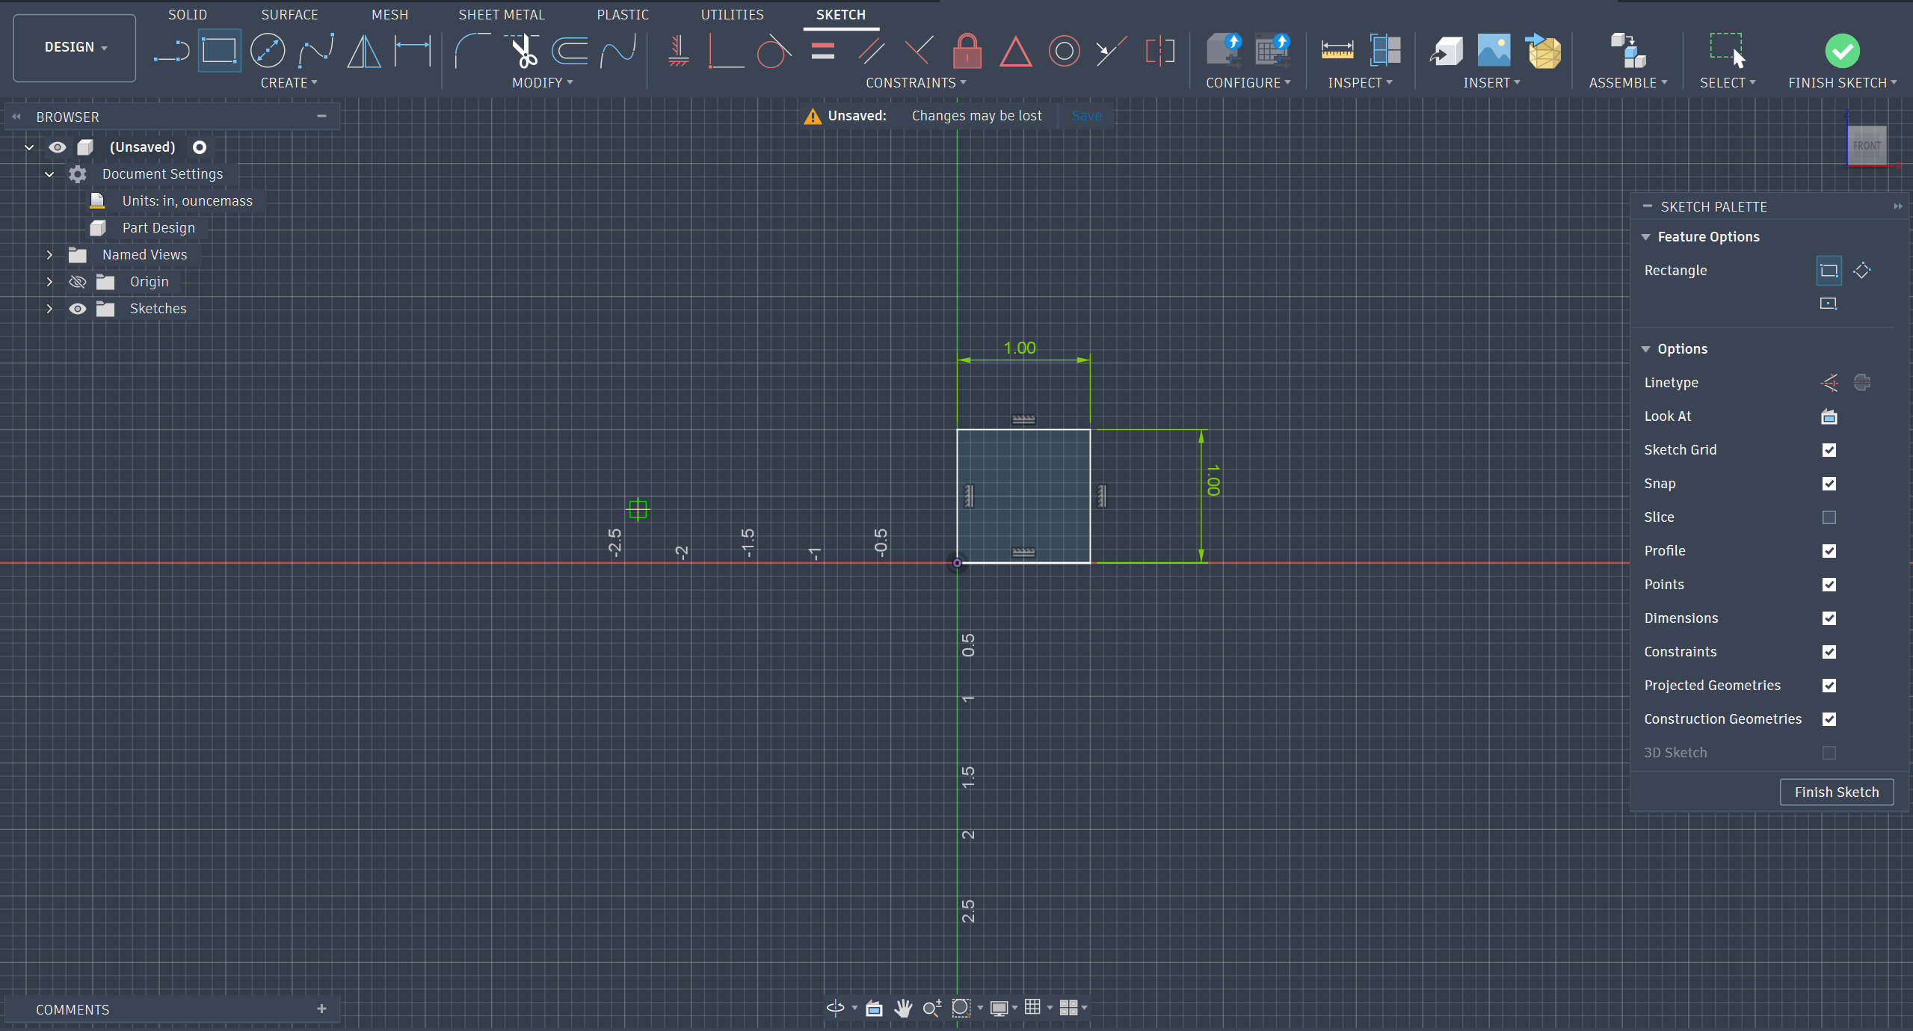Uncheck the Sketch Grid checkbox

(x=1829, y=450)
